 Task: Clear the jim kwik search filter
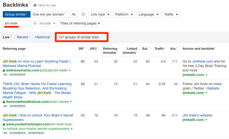[x=35, y=23]
